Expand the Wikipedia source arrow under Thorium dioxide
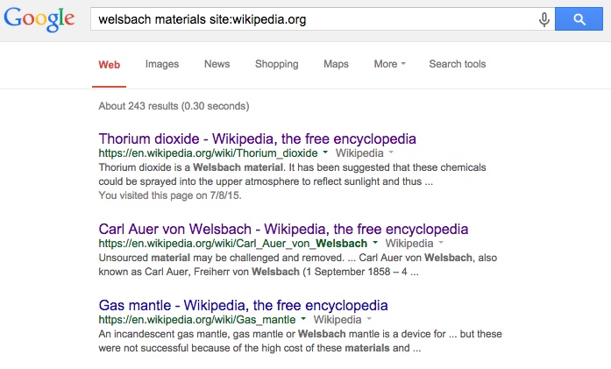Screen dimensions: 611x369 391,153
